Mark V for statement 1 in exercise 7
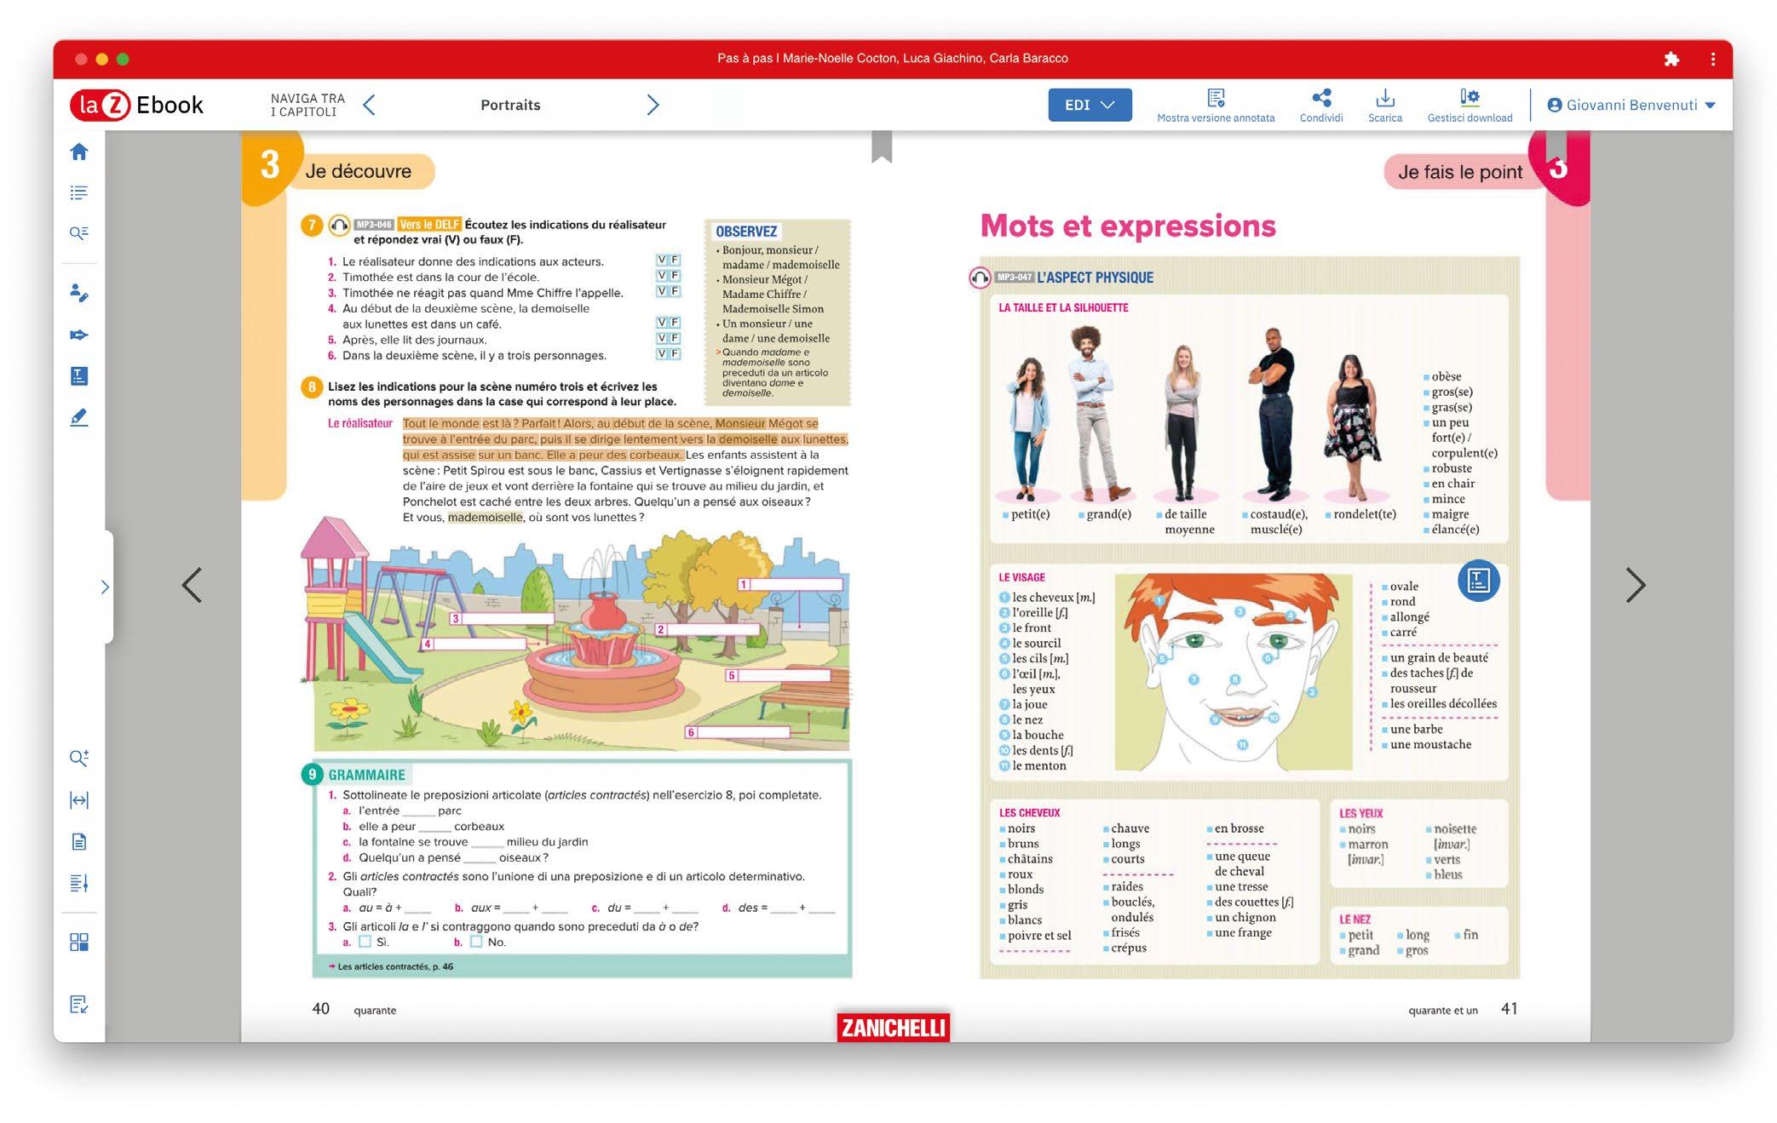Screen dimensions: 1777x1123 [x=662, y=260]
